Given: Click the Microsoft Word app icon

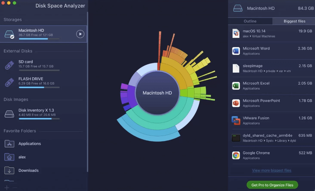Looking at the screenshot, I should click(x=236, y=51).
